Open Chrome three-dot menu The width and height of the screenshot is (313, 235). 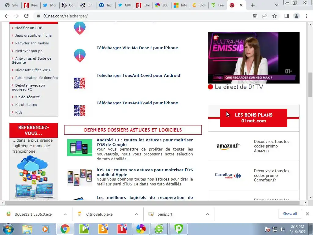pyautogui.click(x=306, y=16)
